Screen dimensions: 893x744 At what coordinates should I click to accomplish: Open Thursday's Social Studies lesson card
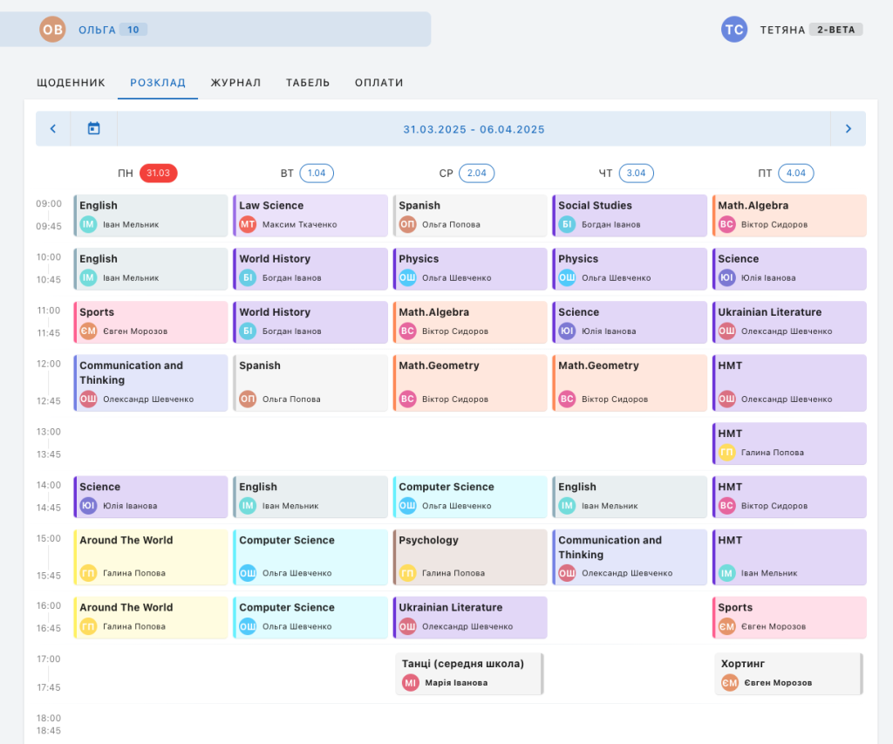[x=630, y=215]
